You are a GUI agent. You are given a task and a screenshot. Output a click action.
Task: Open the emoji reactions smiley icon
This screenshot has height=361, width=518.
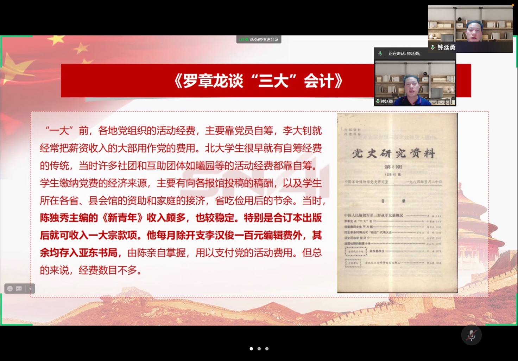pos(10,289)
